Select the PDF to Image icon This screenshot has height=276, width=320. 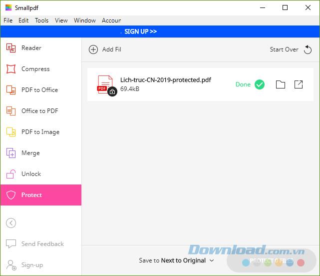pos(11,132)
